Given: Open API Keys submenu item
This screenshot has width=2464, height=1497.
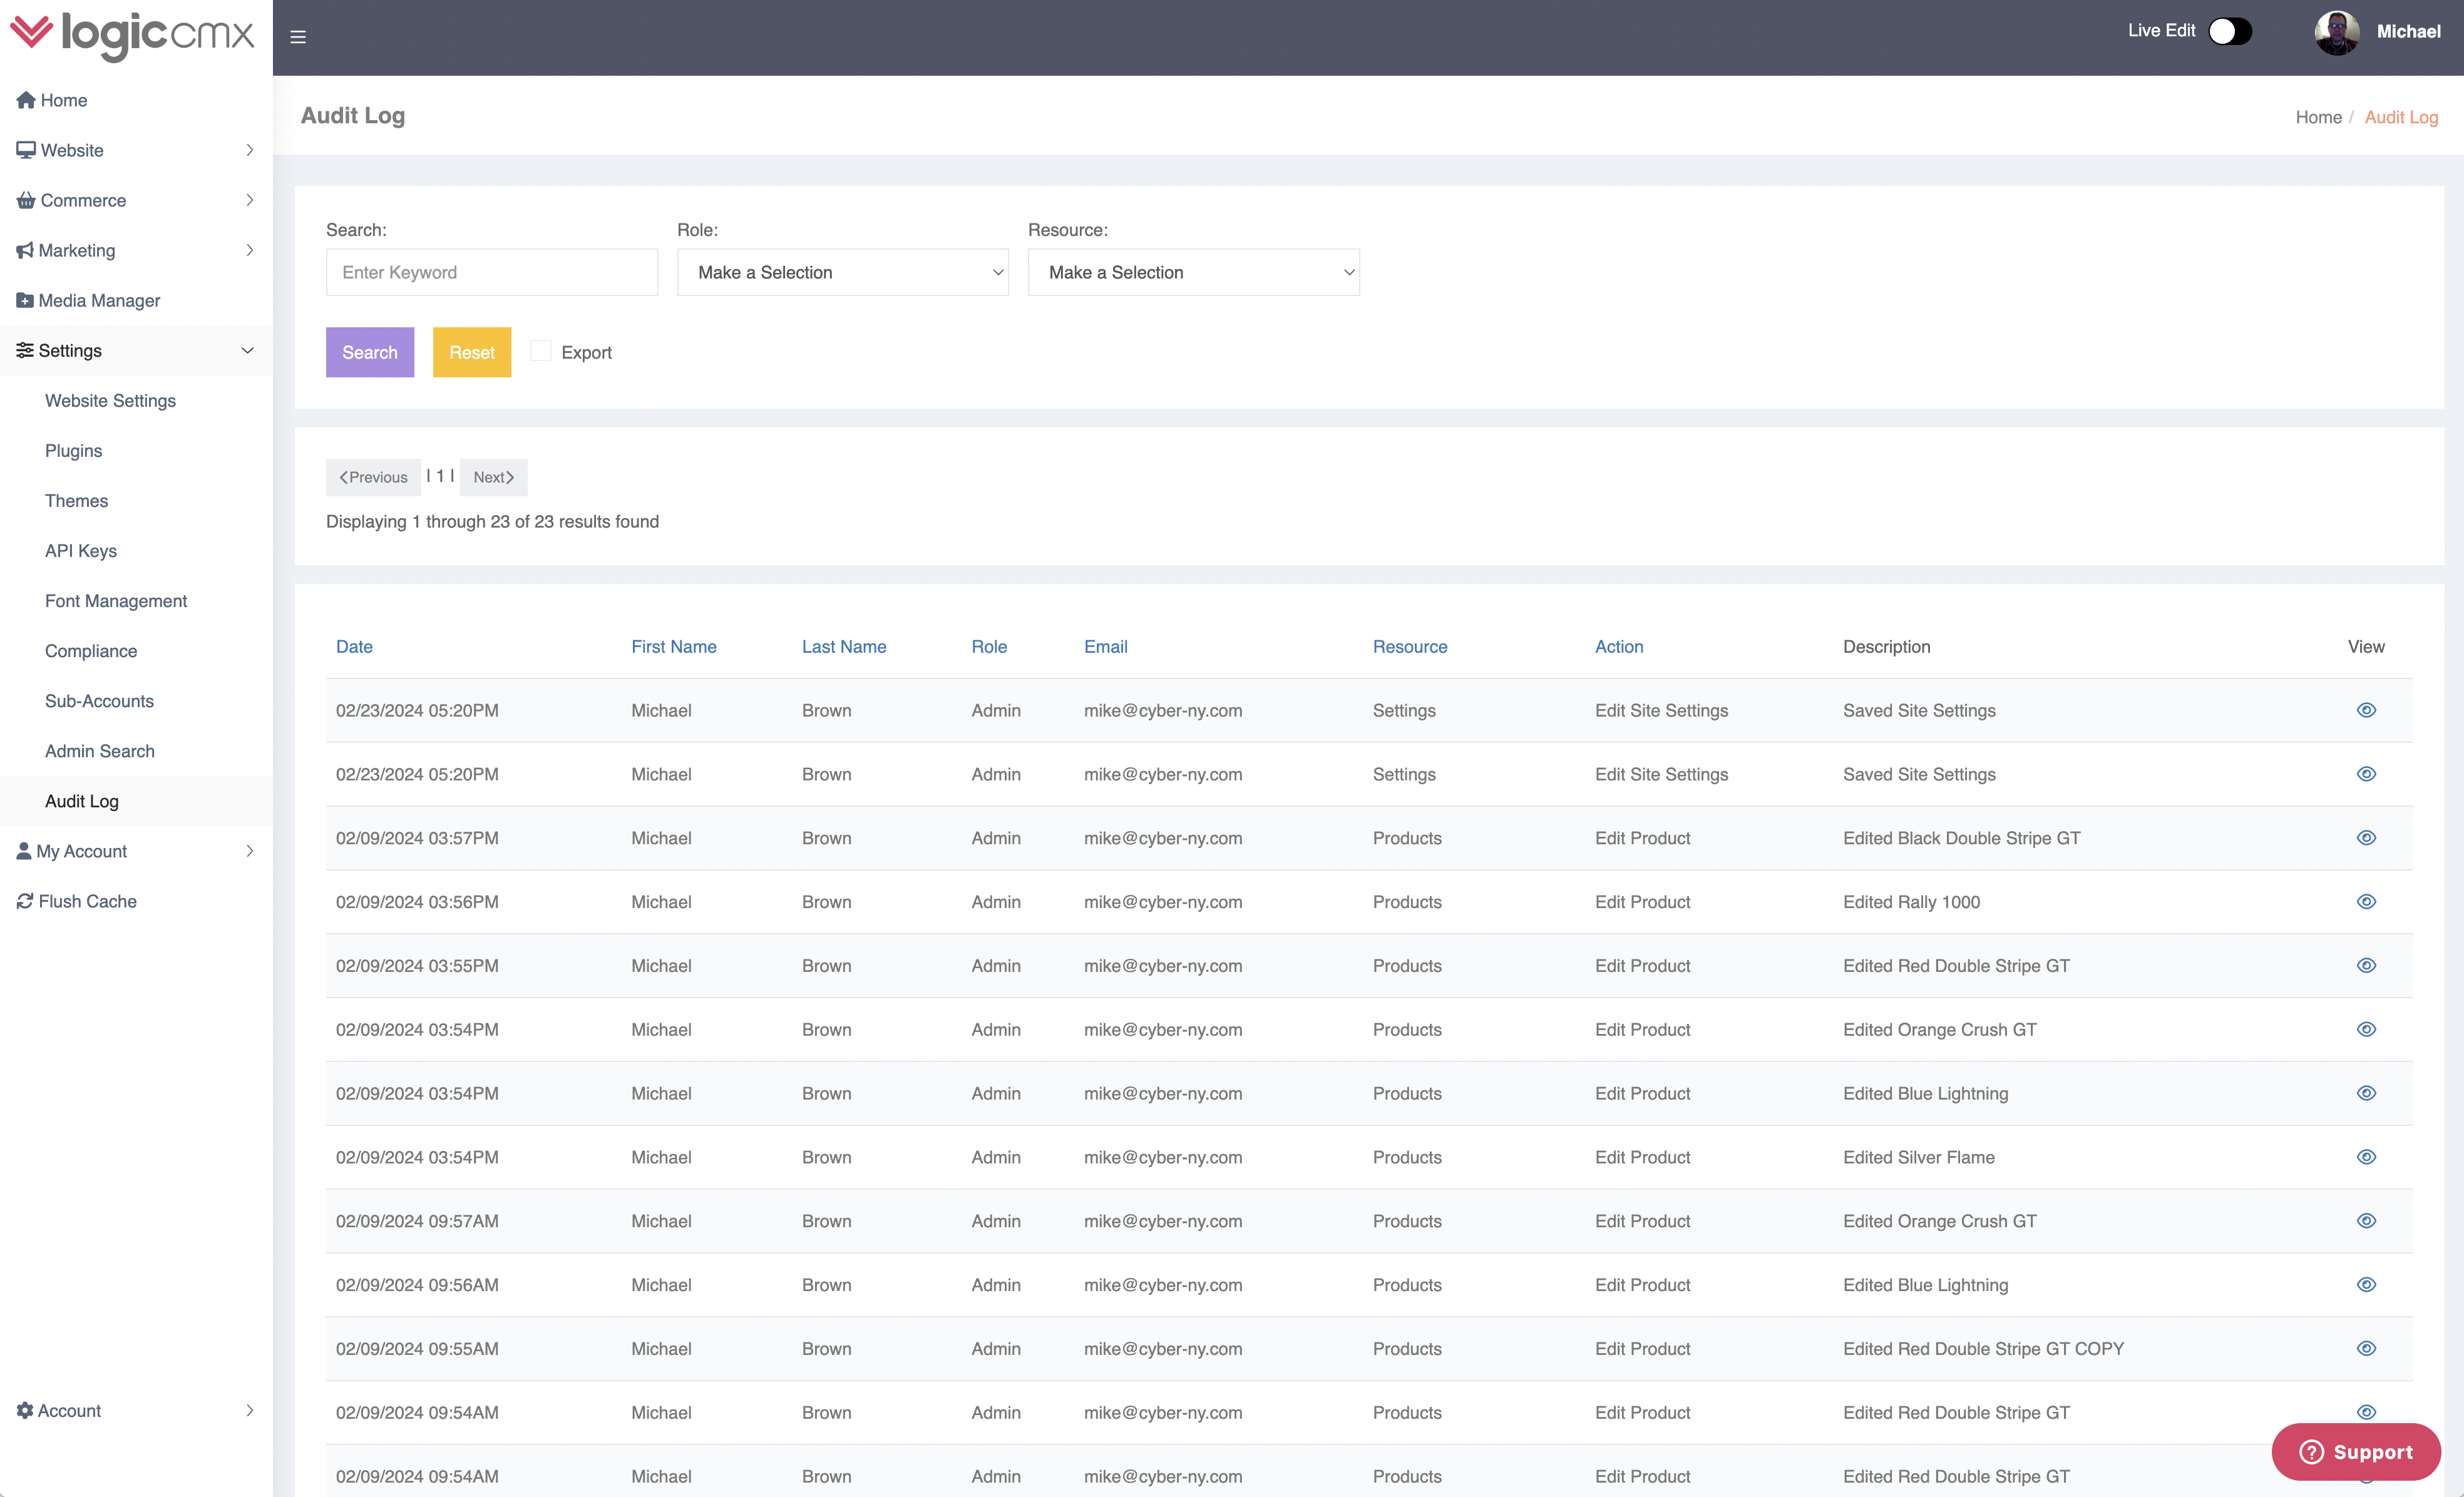Looking at the screenshot, I should tap(80, 551).
